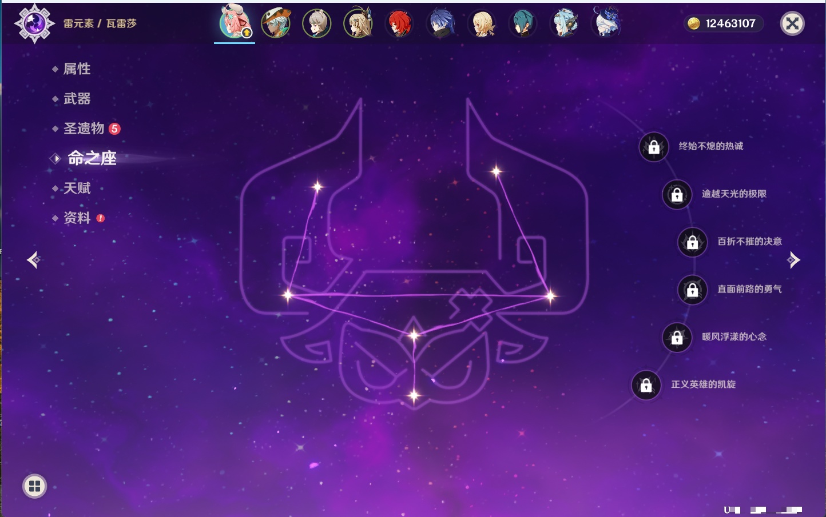The height and width of the screenshot is (517, 826).
Task: Click the constellation name 百折不摧的决意
Action: tap(749, 241)
